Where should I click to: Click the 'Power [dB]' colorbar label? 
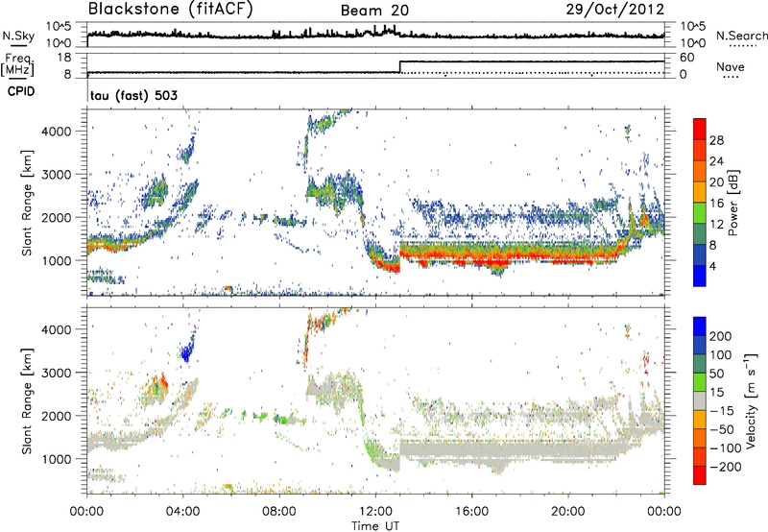click(x=733, y=203)
